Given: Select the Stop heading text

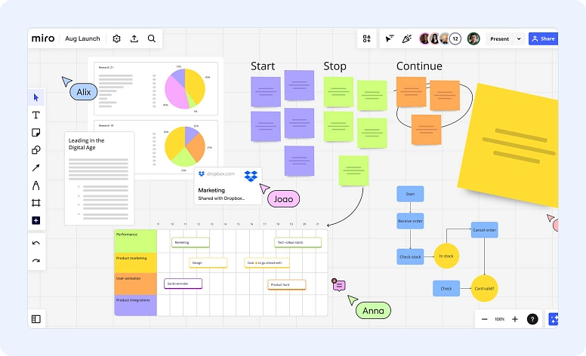Looking at the screenshot, I should click(x=335, y=66).
